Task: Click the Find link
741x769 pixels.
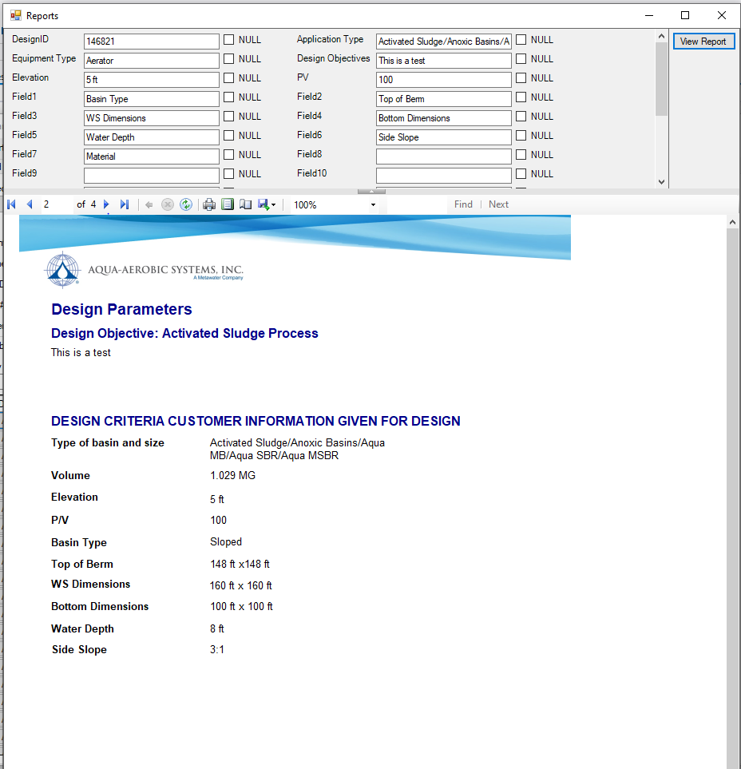Action: point(463,204)
